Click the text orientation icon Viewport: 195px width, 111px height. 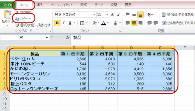coord(149,15)
